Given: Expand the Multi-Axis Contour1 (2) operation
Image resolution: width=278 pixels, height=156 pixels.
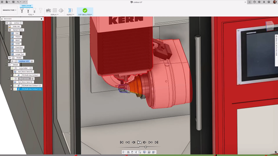Looking at the screenshot, I should [x=11, y=85].
